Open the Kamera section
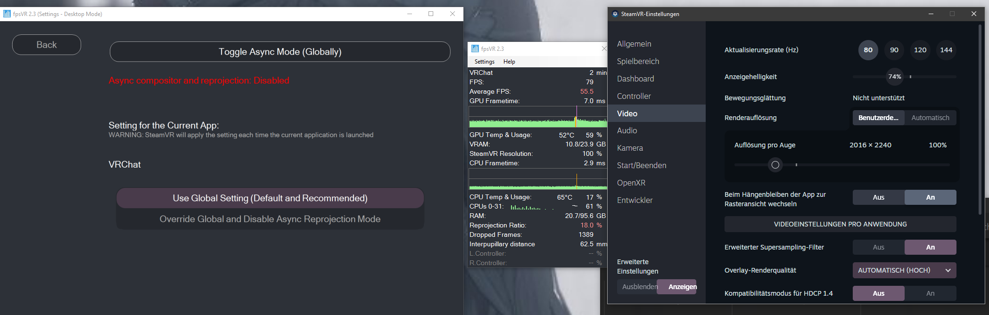The height and width of the screenshot is (315, 989). (x=657, y=148)
